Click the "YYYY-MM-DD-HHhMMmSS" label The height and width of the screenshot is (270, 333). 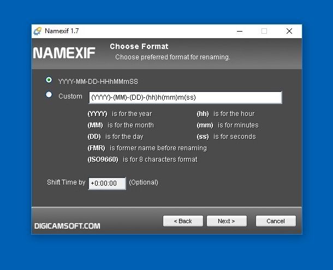tap(98, 82)
